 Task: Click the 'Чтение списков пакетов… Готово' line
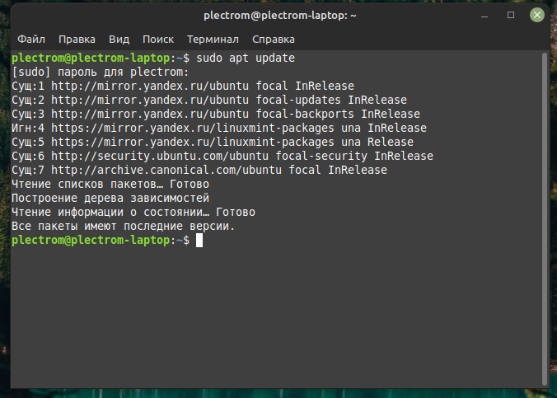110,184
